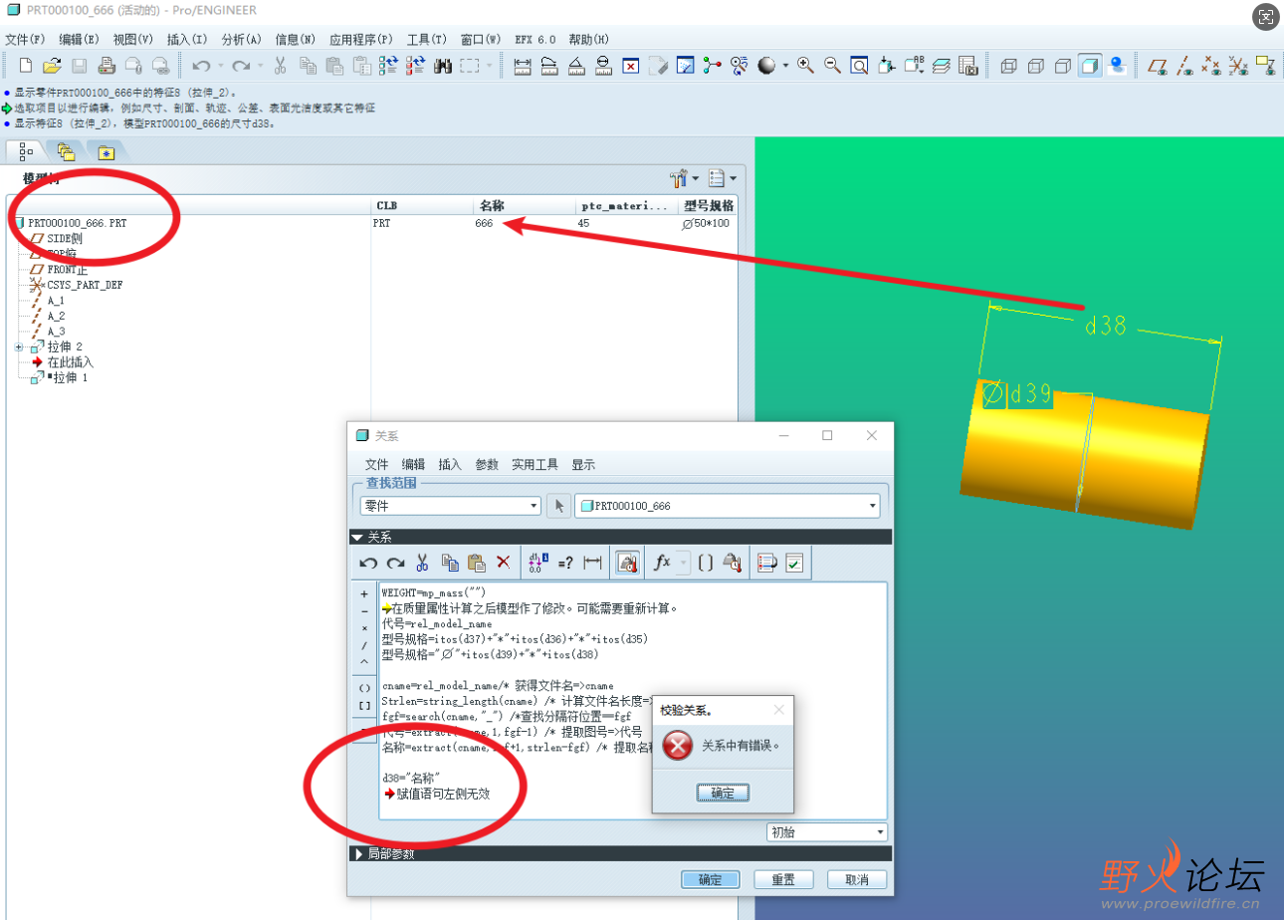Cut text in the relations editor
This screenshot has height=920, width=1284.
tap(422, 563)
